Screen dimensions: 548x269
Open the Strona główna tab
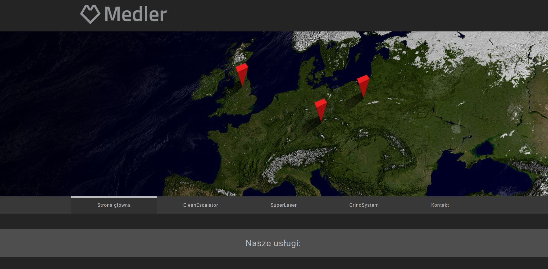(x=114, y=205)
